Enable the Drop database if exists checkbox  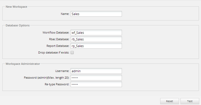pyautogui.click(x=72, y=52)
